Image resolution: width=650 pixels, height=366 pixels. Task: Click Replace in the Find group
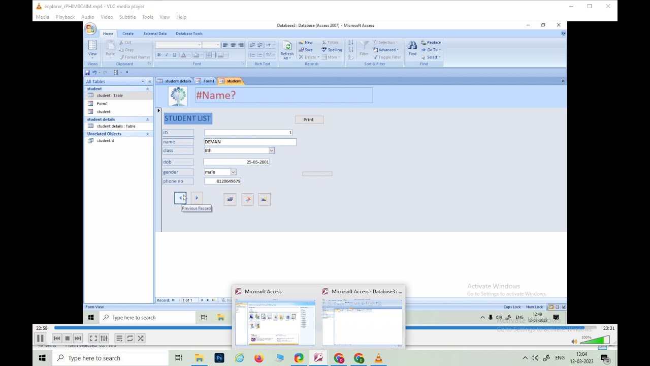[x=431, y=42]
